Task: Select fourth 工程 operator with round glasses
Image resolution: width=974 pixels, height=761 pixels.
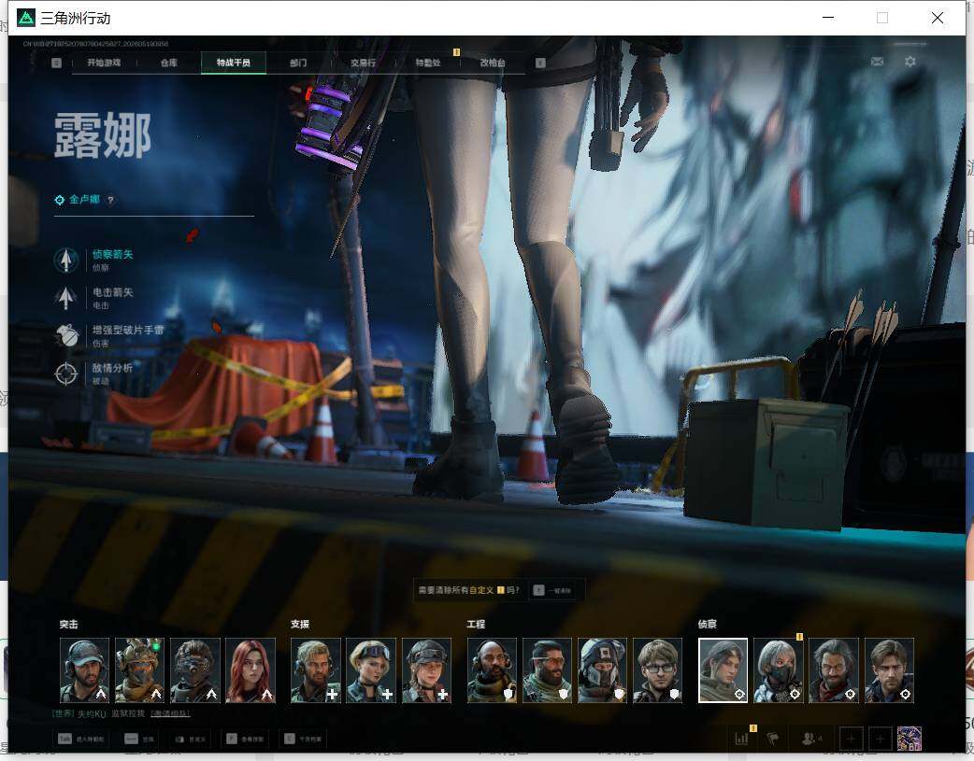Action: [658, 670]
